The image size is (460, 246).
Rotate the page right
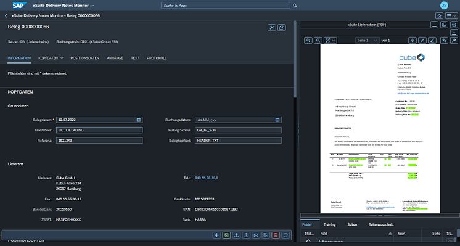click(x=454, y=41)
